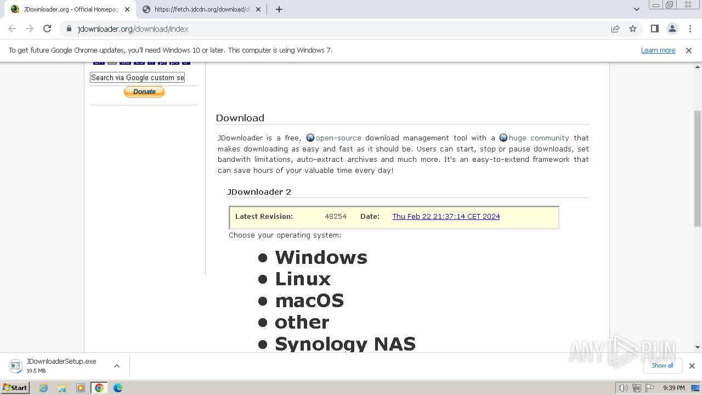Click the Download section heading
Screen dimensions: 702x395
pyautogui.click(x=240, y=118)
